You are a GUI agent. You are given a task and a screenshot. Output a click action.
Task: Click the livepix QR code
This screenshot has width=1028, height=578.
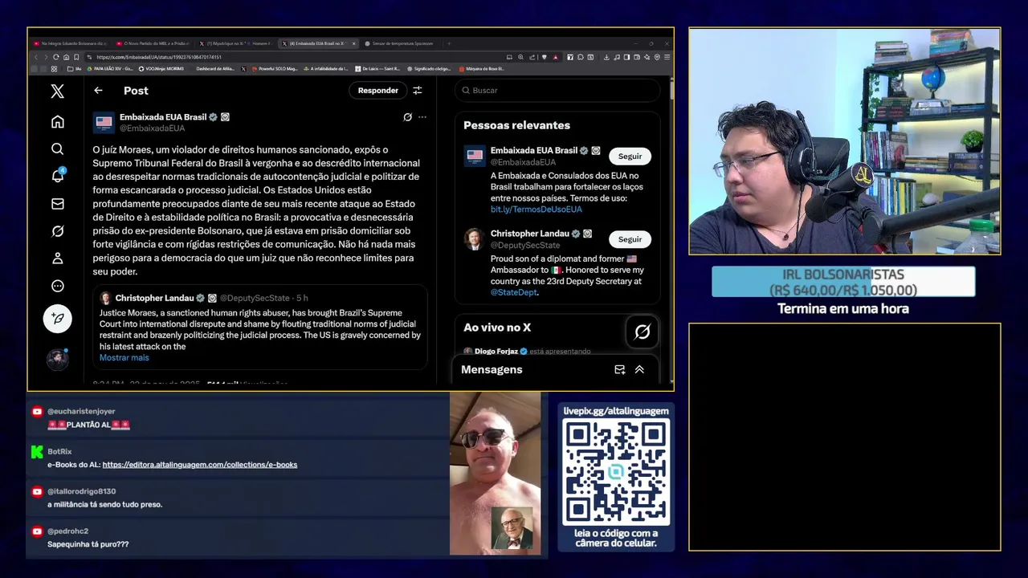(x=616, y=472)
